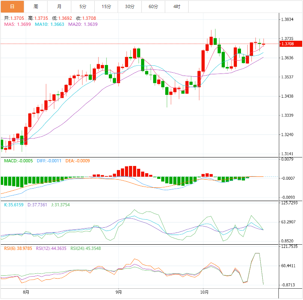Click the orange DEA label
This screenshot has width=303, height=300.
tap(77, 161)
